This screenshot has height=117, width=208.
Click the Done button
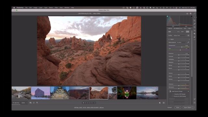pos(178,108)
